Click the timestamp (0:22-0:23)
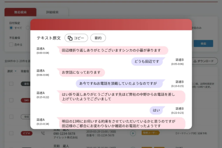The image size is (222, 148). click(x=177, y=113)
